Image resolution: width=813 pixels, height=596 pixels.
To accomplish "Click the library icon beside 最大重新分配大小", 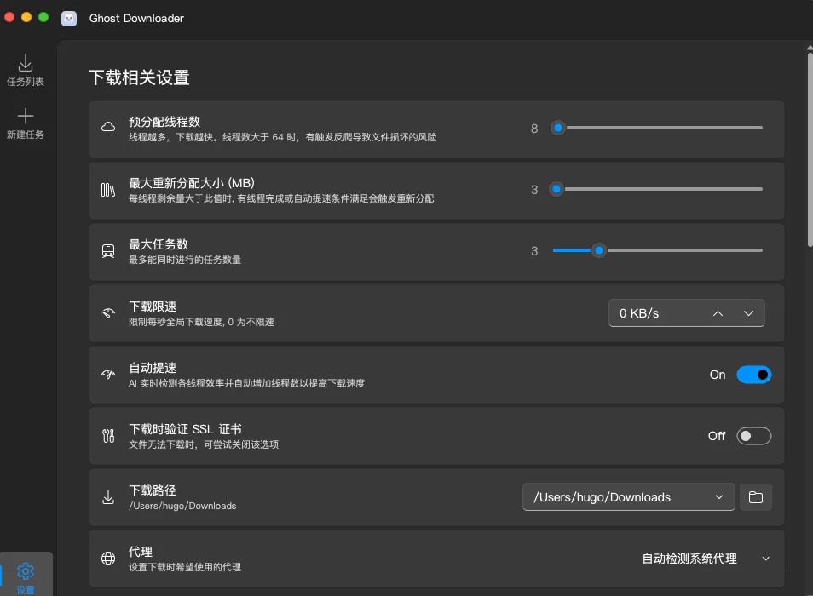I will pyautogui.click(x=108, y=190).
